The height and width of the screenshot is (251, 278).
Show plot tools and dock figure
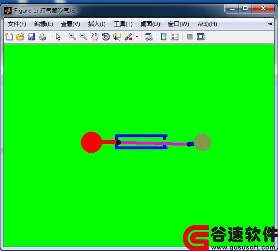tap(200, 37)
